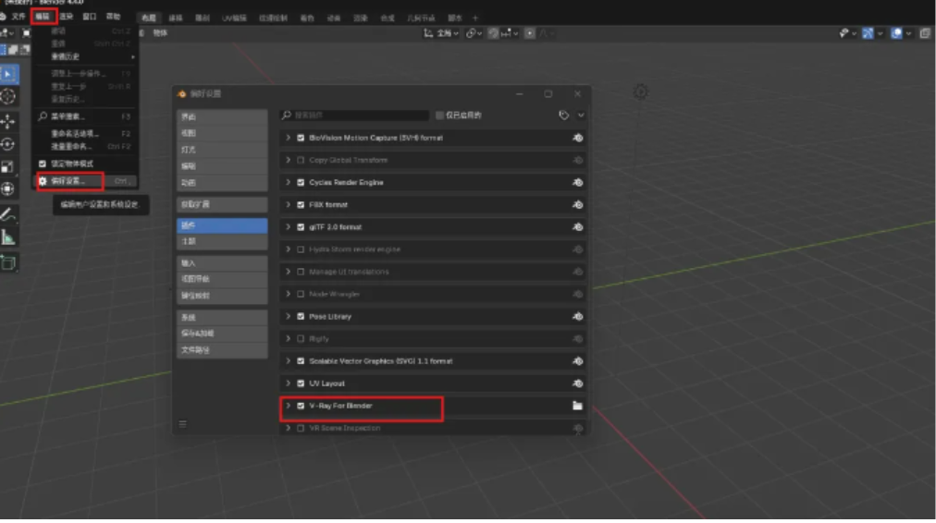Enable the Node Wrangler add-on checkbox
The image size is (936, 523).
click(x=301, y=294)
